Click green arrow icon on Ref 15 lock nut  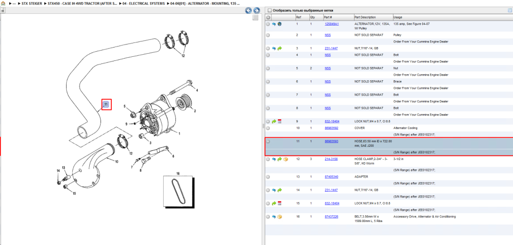274,203
